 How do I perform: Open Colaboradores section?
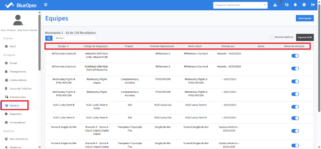pyautogui.click(x=18, y=80)
